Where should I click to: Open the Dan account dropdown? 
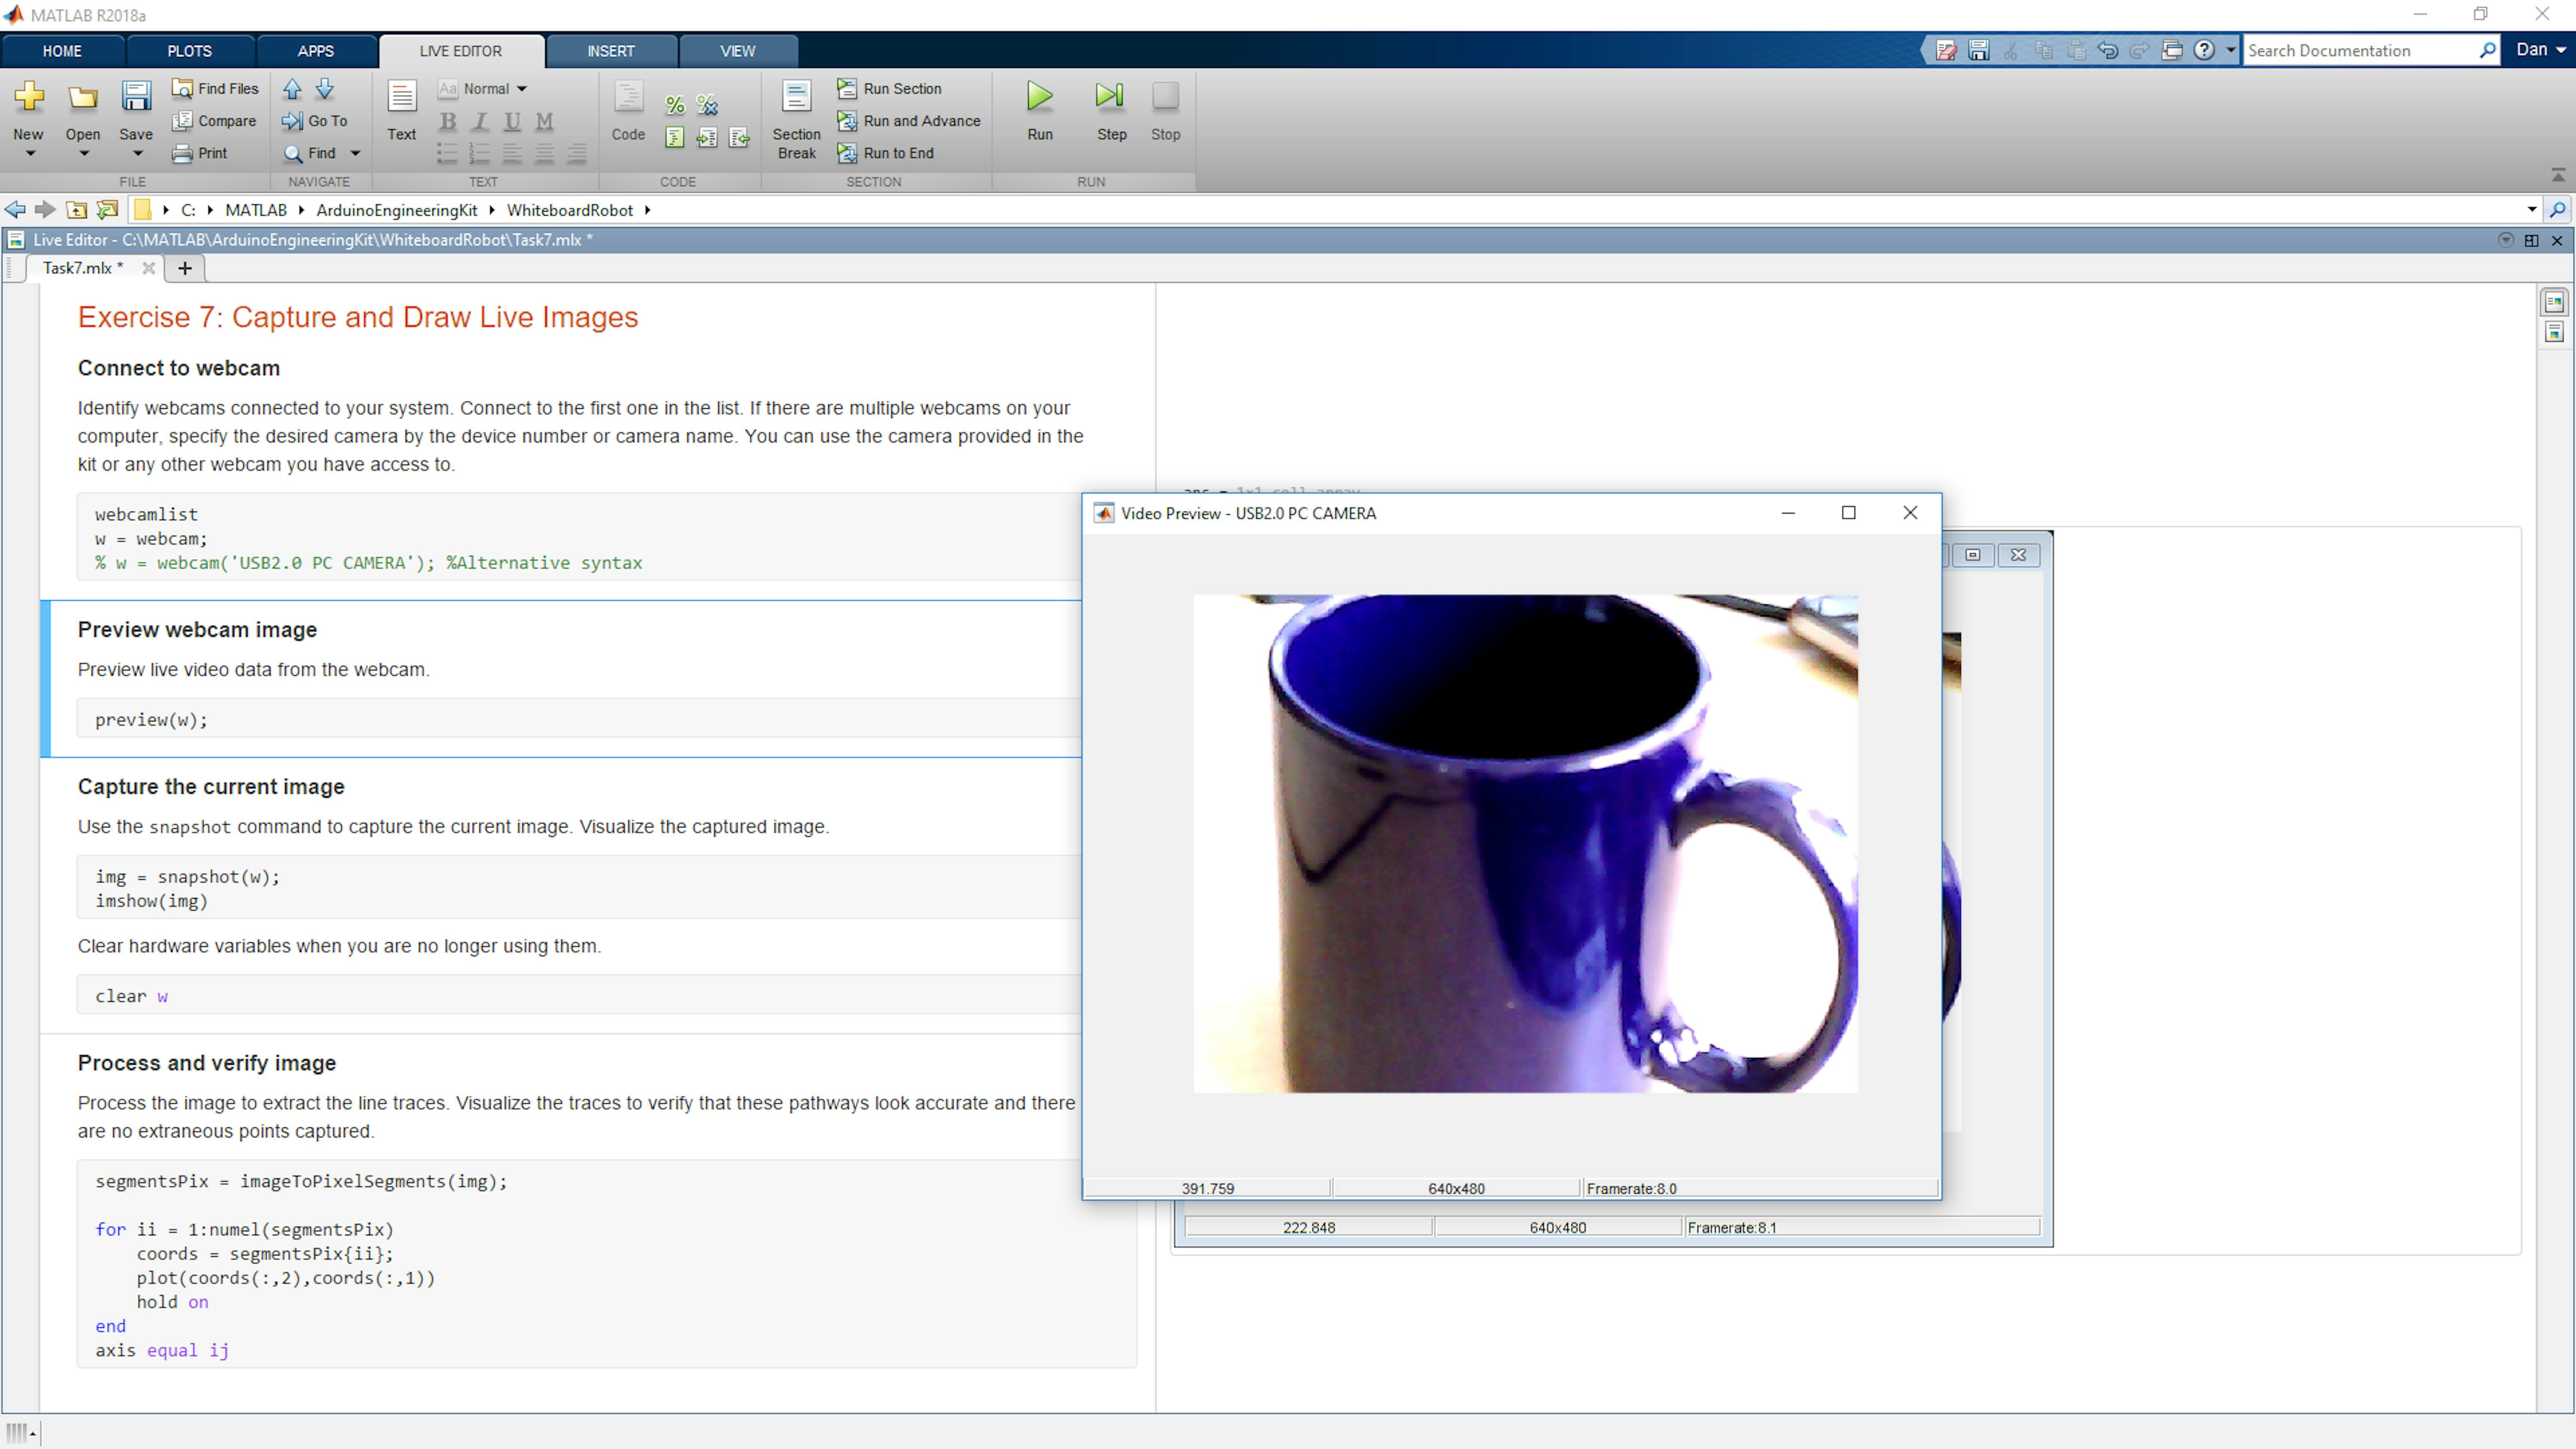[2540, 49]
